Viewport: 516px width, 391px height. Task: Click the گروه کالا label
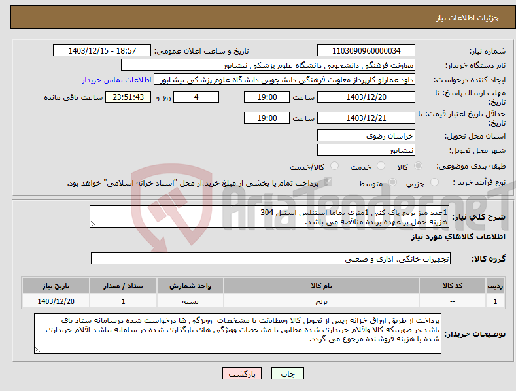click(489, 259)
